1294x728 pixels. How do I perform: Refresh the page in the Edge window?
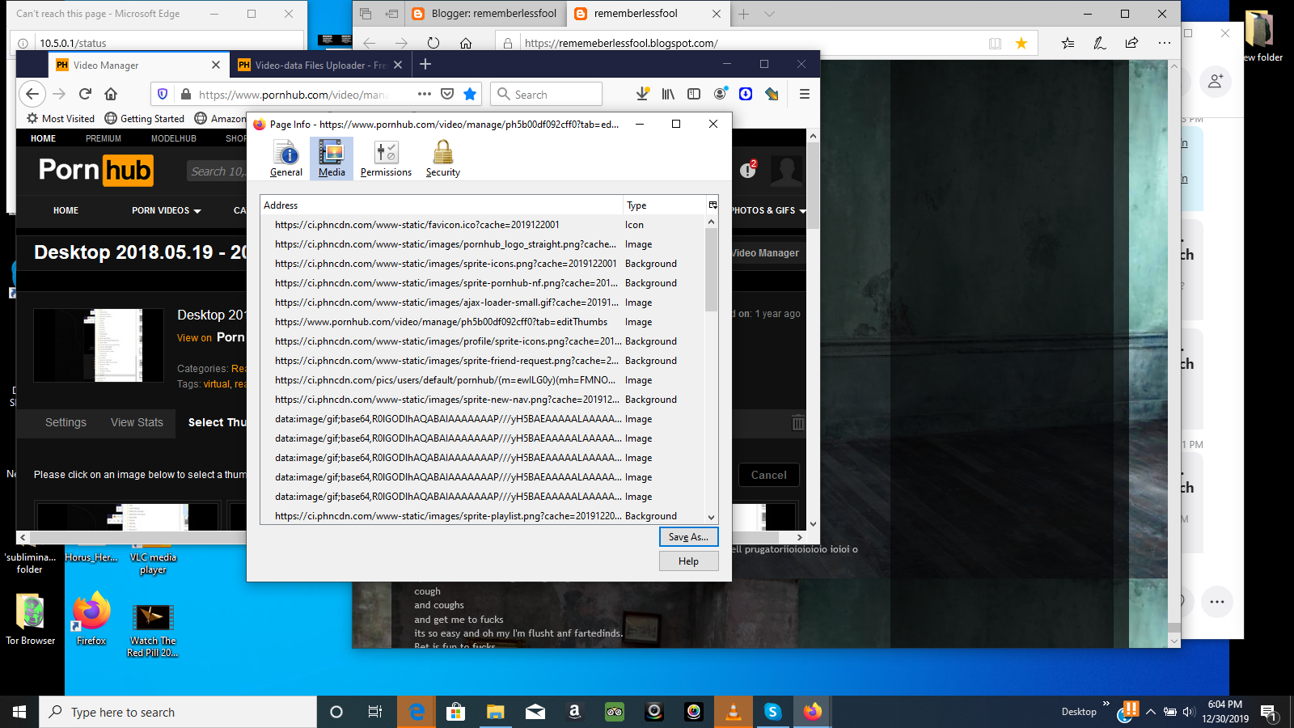click(x=433, y=43)
